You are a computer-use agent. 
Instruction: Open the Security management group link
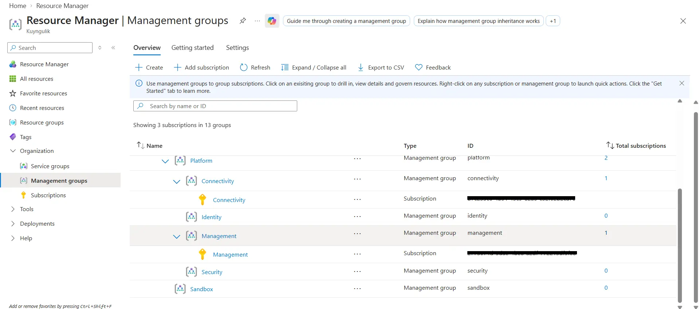tap(212, 272)
